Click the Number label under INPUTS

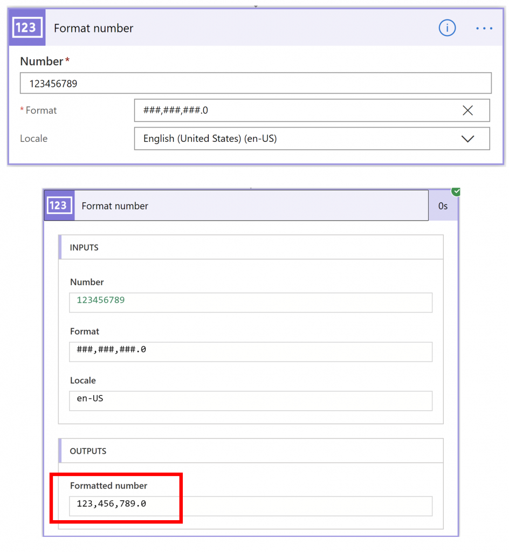[x=87, y=282]
